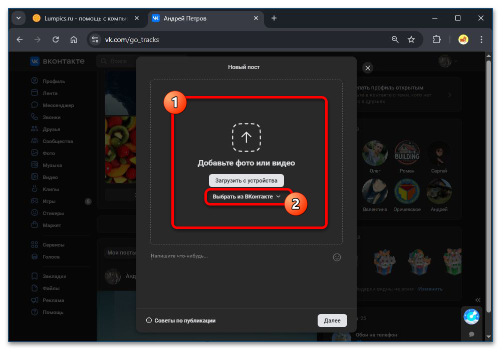Screen dimensions: 501x350
Task: Click the VKontakte logo icon
Action: click(x=35, y=61)
